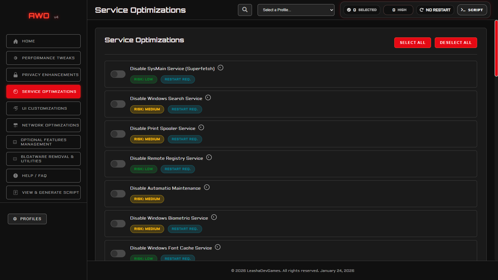
Task: Click info icon beside Disable Automatic Maintenance
Action: 207,187
